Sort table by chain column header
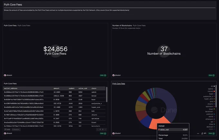 click(x=94, y=89)
